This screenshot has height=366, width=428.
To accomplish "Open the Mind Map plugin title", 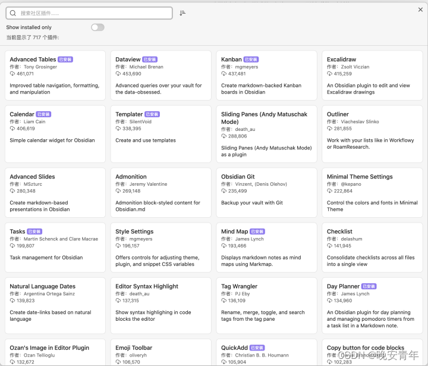I will (x=234, y=232).
